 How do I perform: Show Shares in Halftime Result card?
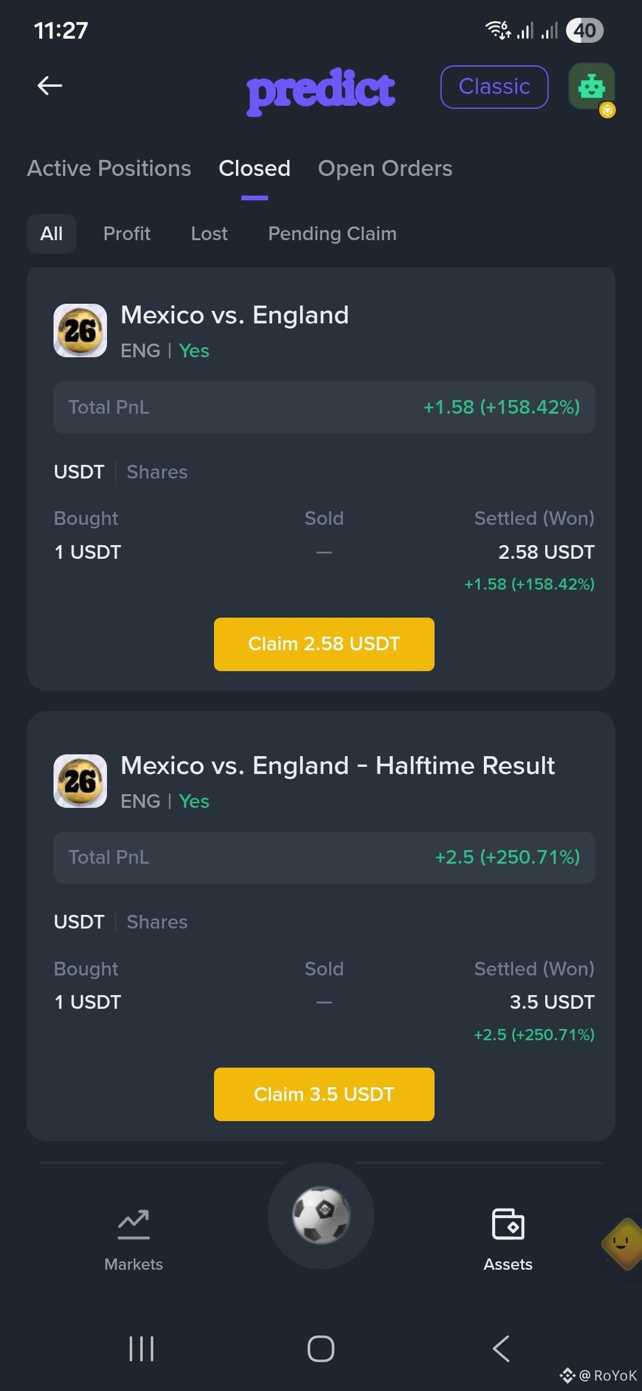point(157,922)
